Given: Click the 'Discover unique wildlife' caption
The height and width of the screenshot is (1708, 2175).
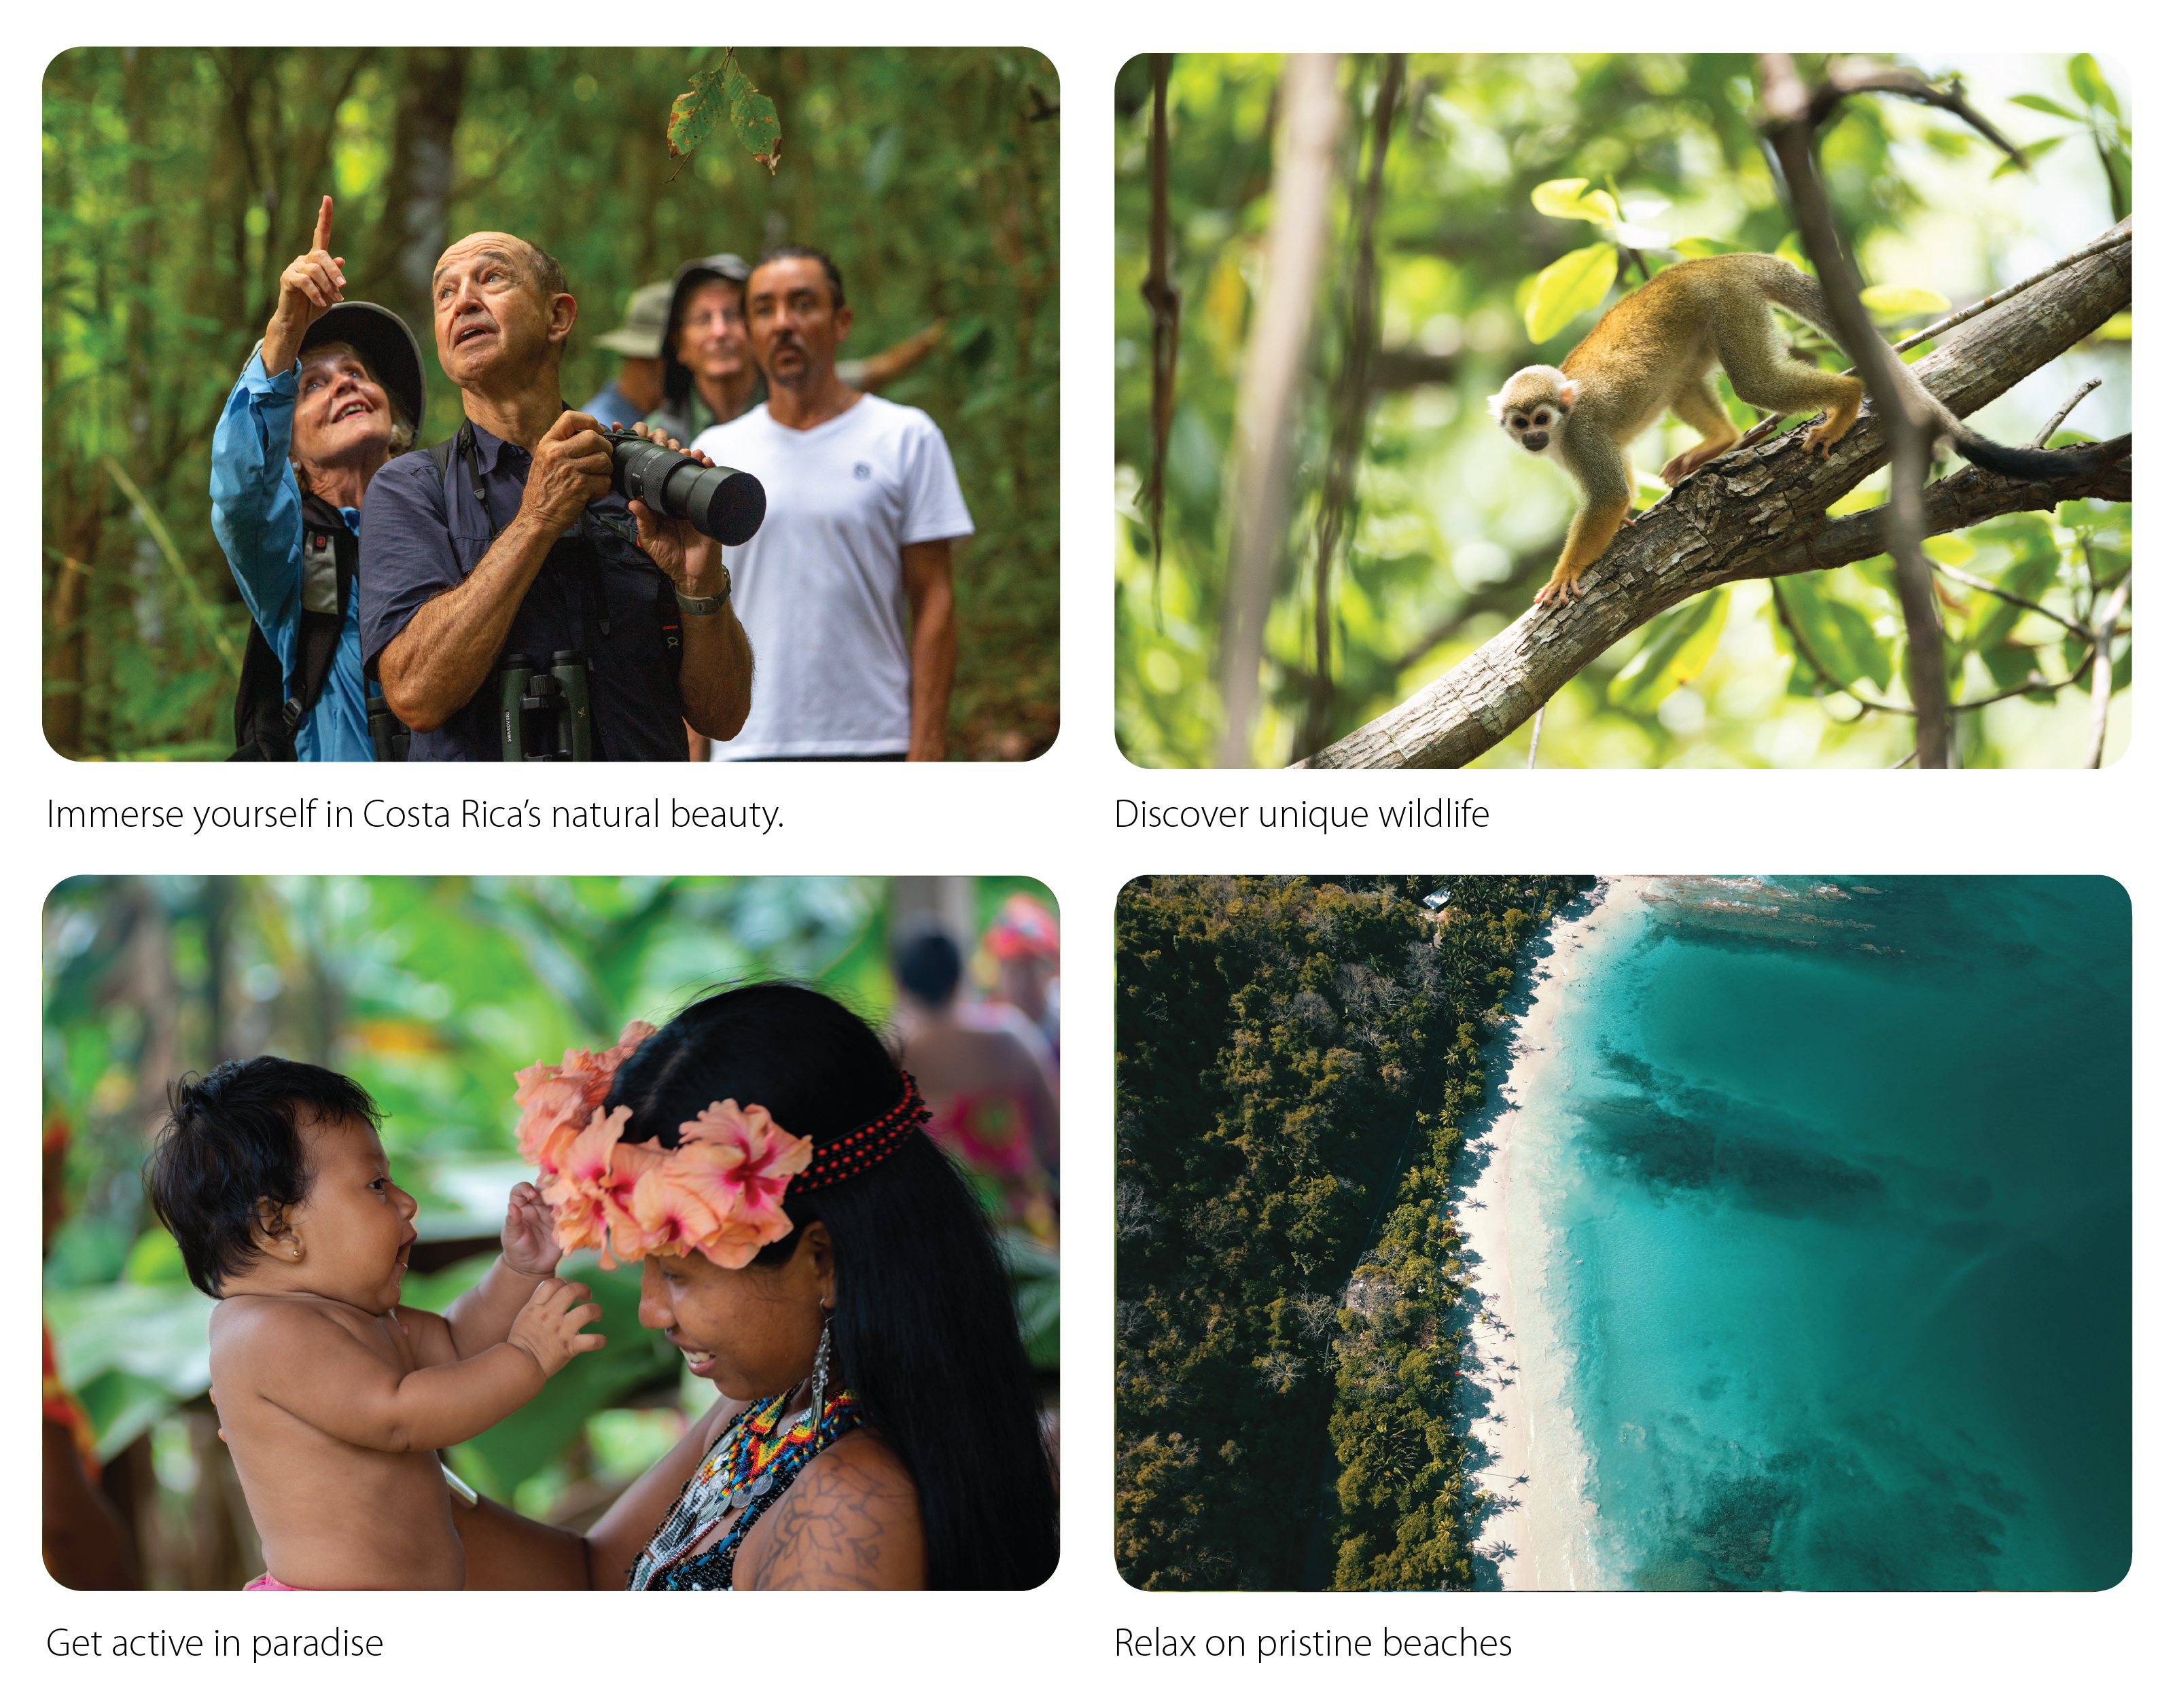Looking at the screenshot, I should pyautogui.click(x=1301, y=814).
